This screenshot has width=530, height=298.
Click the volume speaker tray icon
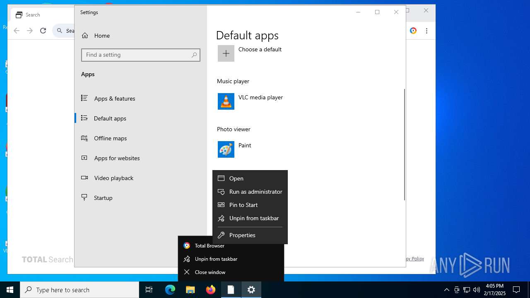[x=477, y=290]
